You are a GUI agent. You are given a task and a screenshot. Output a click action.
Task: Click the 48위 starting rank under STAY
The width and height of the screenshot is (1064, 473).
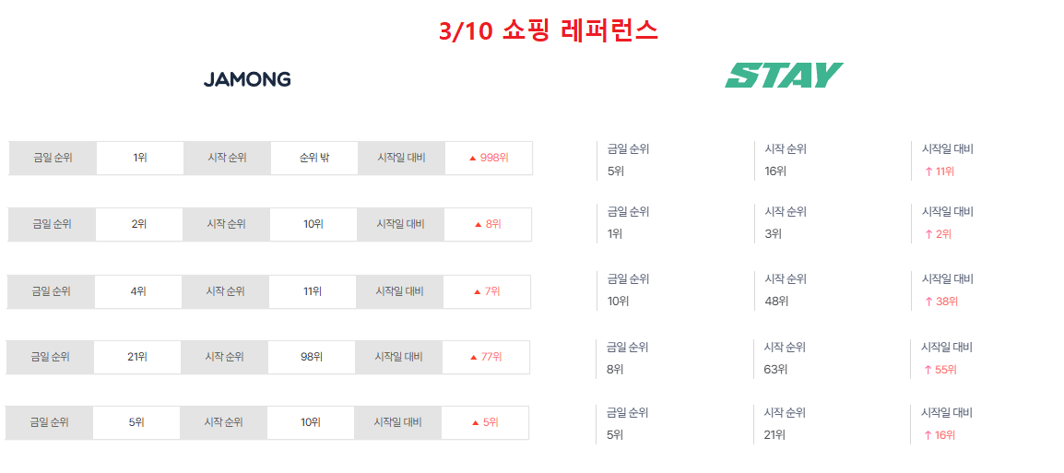[x=776, y=302]
